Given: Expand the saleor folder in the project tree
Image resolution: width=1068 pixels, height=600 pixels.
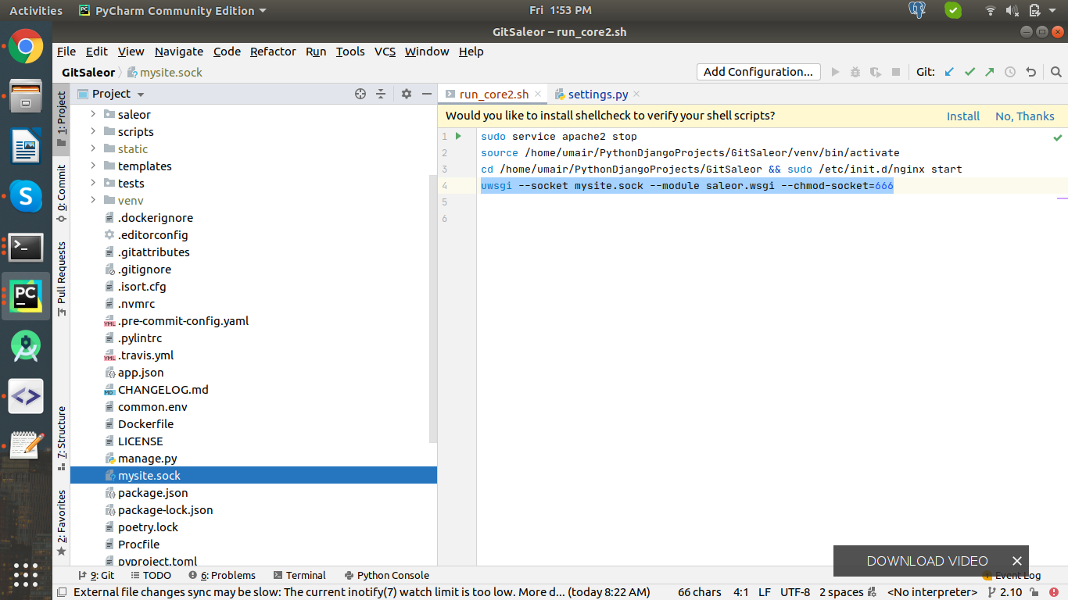Looking at the screenshot, I should tap(93, 114).
